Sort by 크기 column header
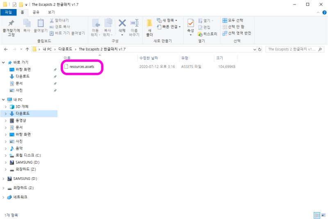Viewport: 328px width, 219px height. (219, 58)
